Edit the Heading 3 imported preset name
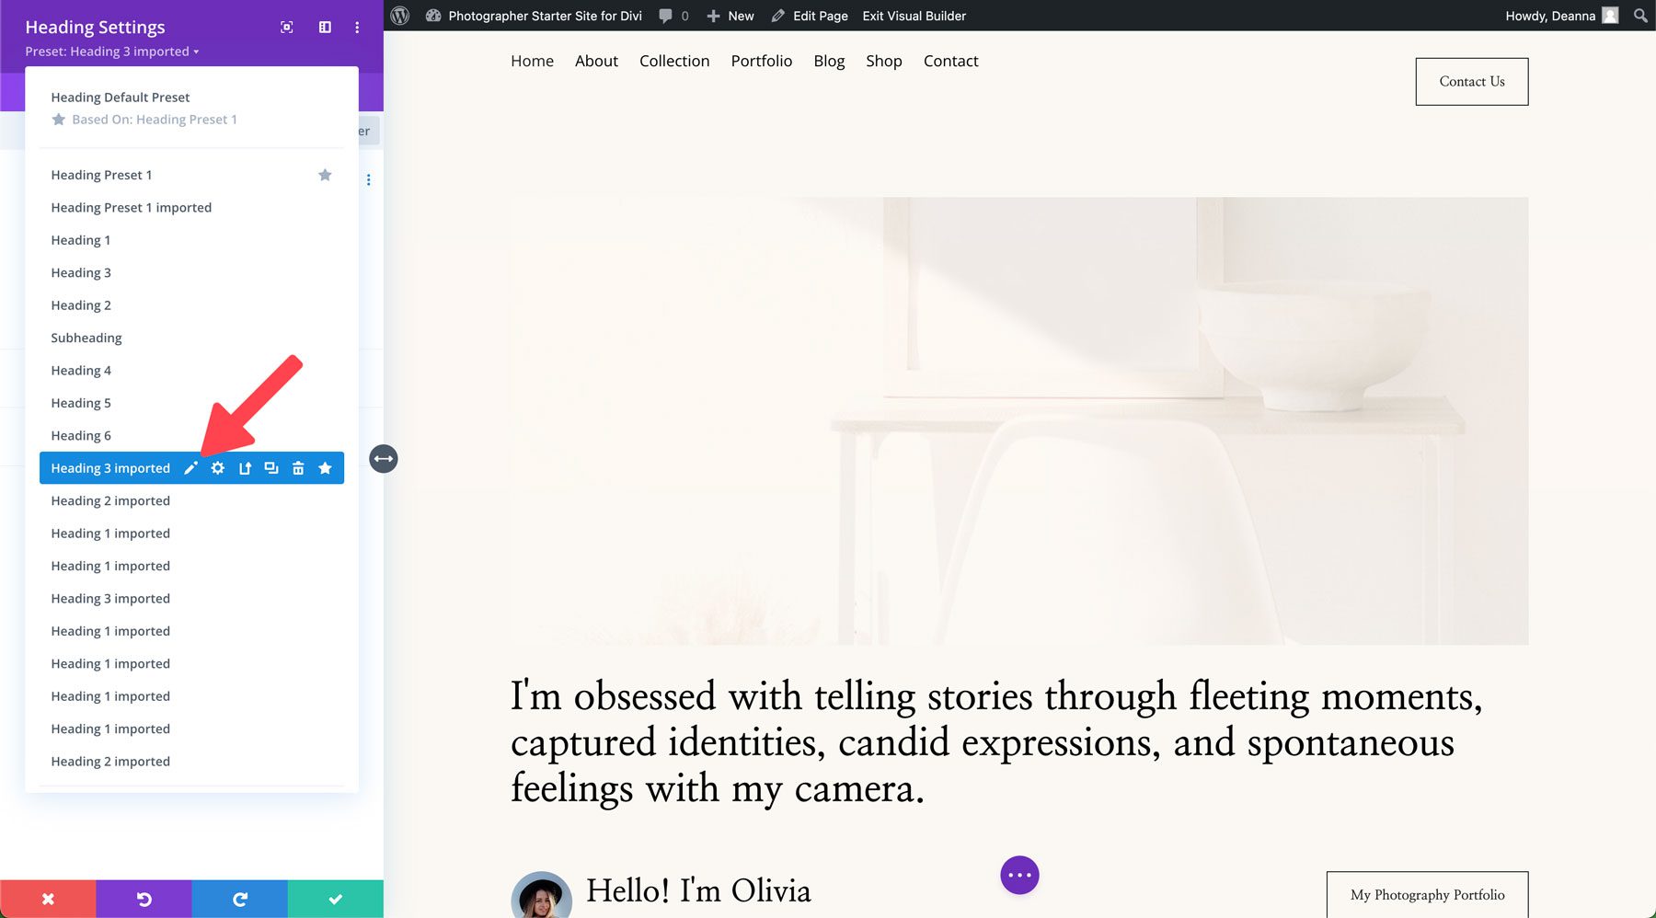Image resolution: width=1656 pixels, height=918 pixels. 190,467
